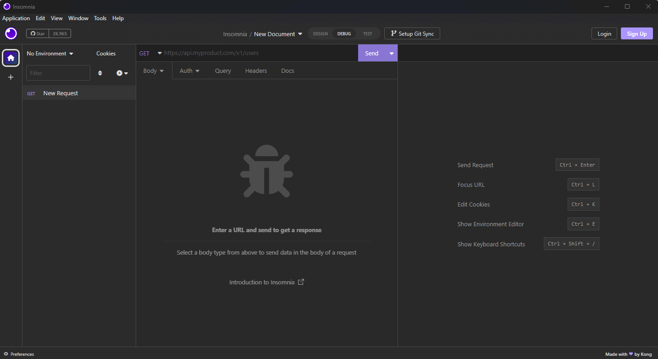Viewport: 658px width, 359px height.
Task: Click the Show Environment Editor label
Action: point(491,224)
